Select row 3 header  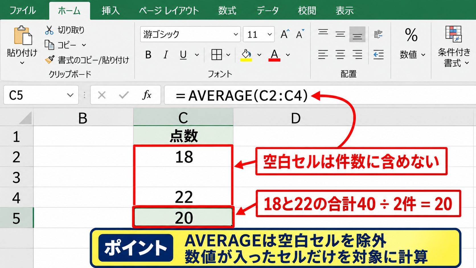coord(17,177)
